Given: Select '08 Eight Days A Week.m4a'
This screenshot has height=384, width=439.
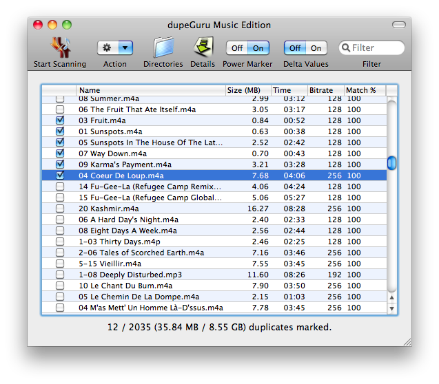Looking at the screenshot, I should pos(214,231).
